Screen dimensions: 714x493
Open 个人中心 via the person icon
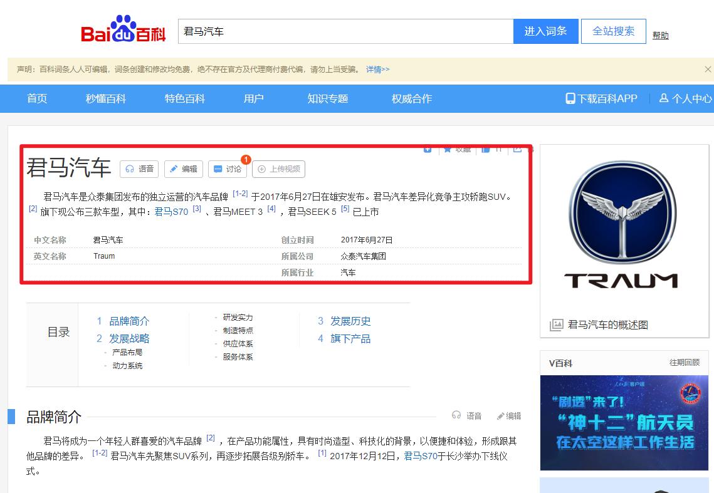click(664, 98)
